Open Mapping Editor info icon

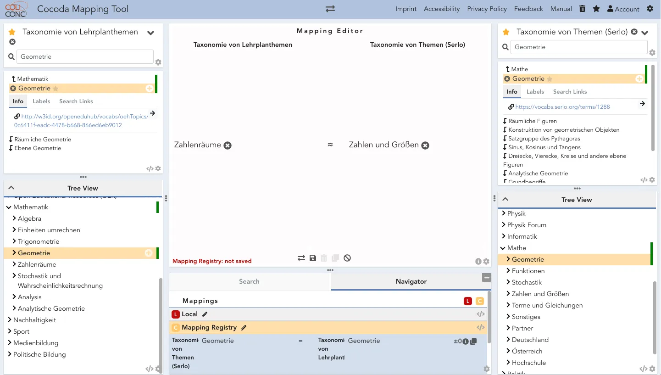coord(478,262)
